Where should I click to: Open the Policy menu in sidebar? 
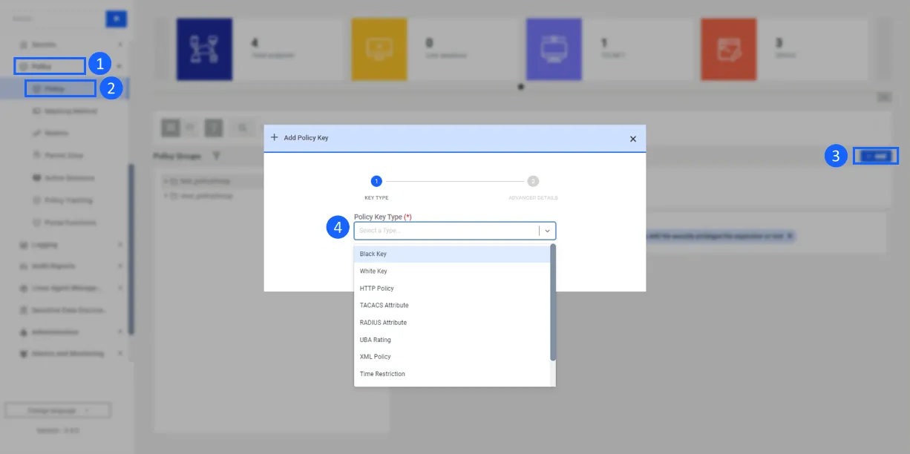click(x=50, y=66)
